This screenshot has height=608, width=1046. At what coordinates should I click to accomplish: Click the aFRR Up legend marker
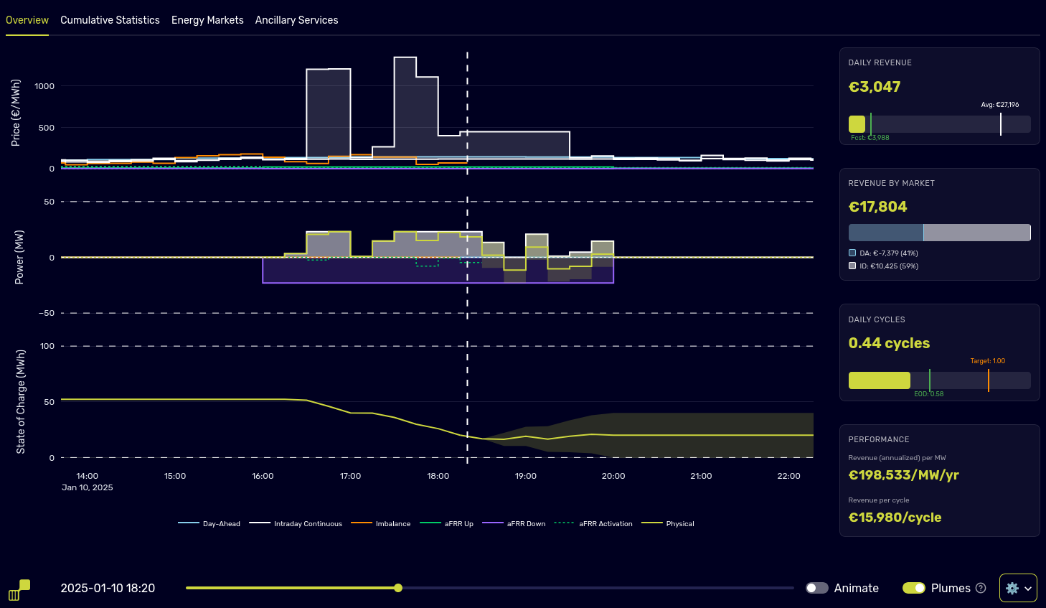[430, 523]
